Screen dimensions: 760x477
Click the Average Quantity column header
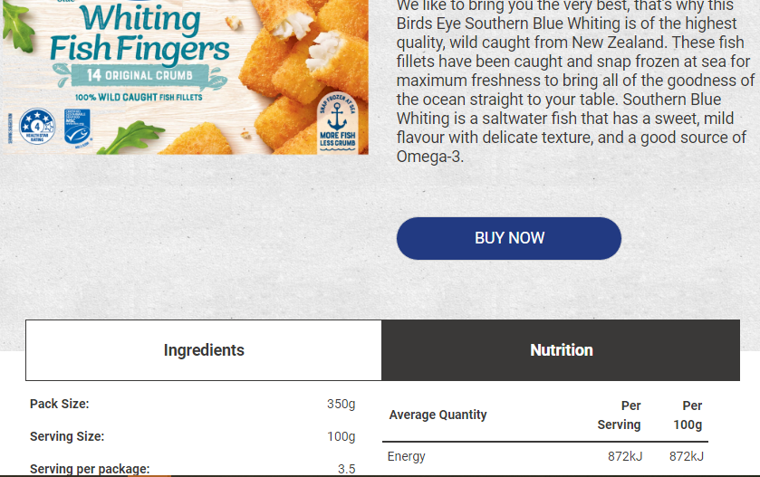point(438,415)
